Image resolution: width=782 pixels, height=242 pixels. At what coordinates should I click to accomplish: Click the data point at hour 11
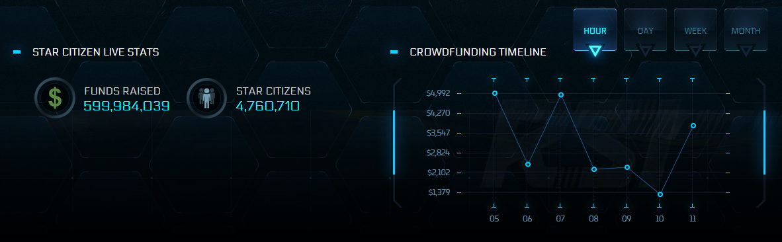(x=693, y=126)
